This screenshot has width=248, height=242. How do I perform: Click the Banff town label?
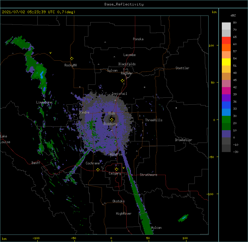click(36, 163)
